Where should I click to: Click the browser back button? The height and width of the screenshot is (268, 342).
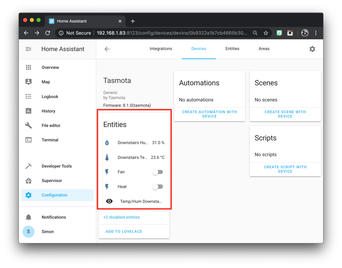[x=26, y=33]
